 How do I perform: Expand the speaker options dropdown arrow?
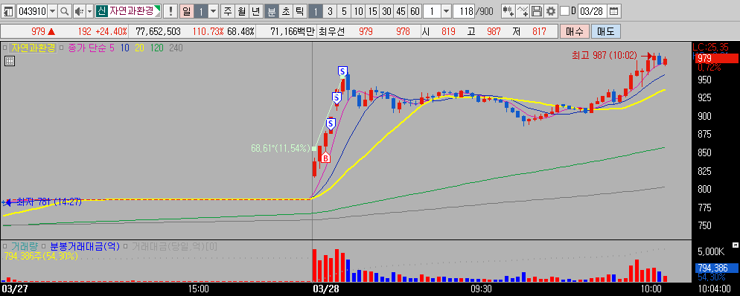[x=89, y=11]
